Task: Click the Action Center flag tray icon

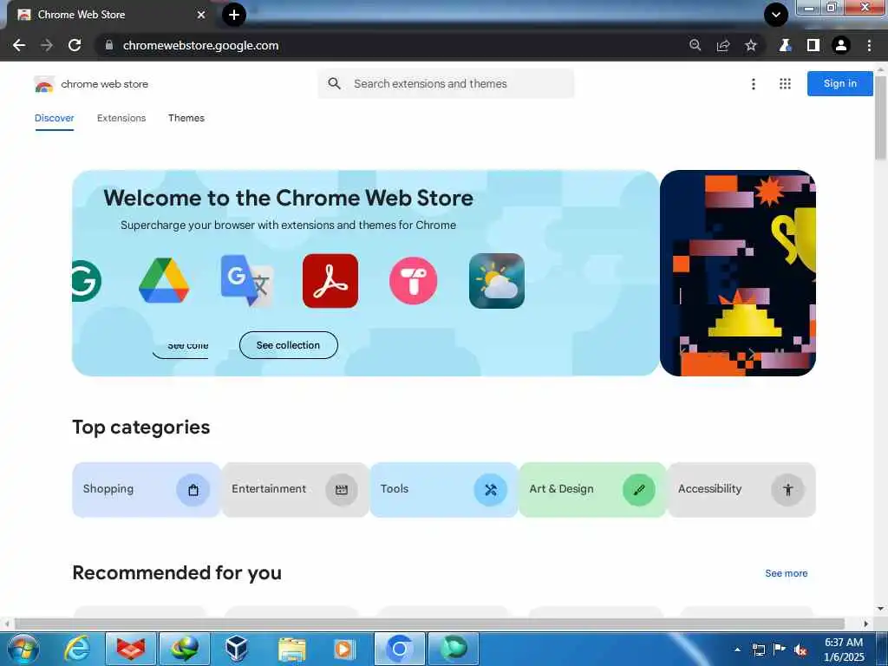Action: [780, 650]
